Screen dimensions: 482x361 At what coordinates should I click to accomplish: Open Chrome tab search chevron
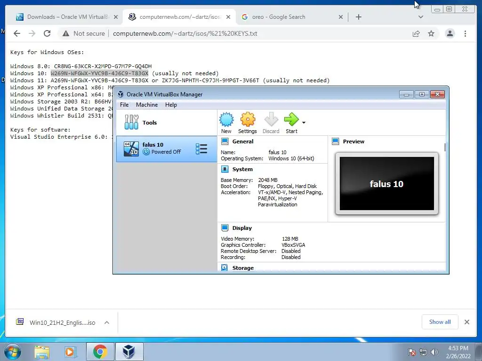(x=421, y=17)
